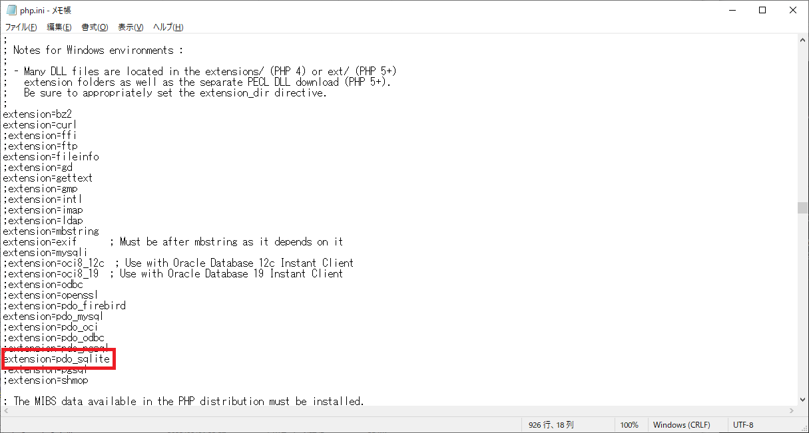
Task: Open the 表示(V) menu
Action: 131,27
